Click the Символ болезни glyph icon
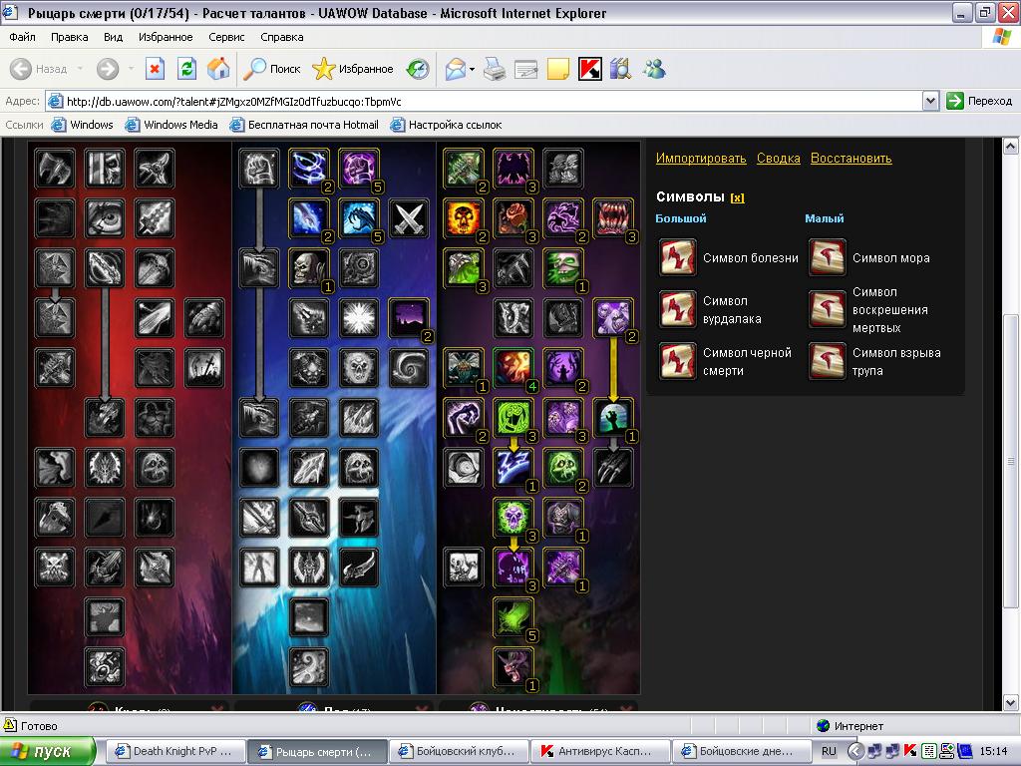 (678, 257)
